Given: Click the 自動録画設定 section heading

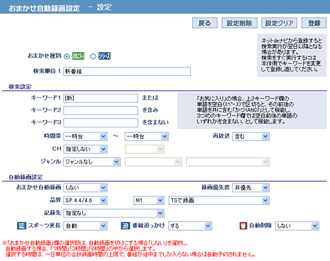Looking at the screenshot, I should coord(26,177).
